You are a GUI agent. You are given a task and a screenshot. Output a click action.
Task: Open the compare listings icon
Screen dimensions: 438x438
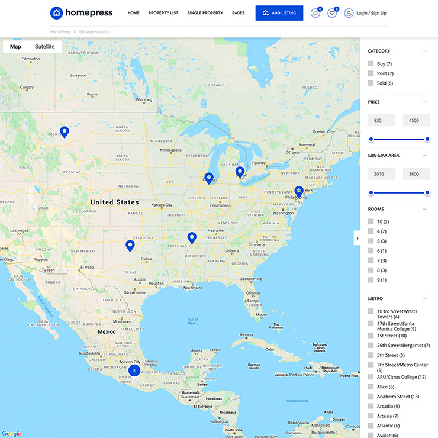(x=315, y=13)
